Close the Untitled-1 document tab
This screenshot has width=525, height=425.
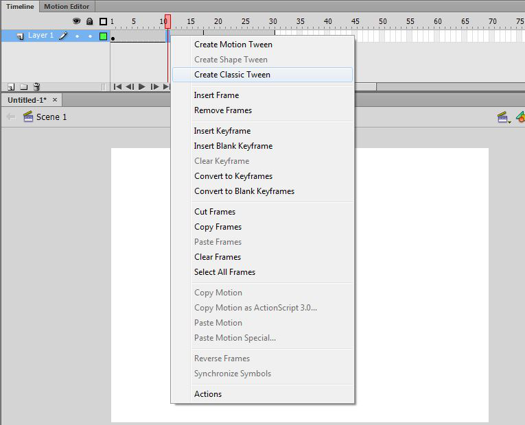[56, 100]
